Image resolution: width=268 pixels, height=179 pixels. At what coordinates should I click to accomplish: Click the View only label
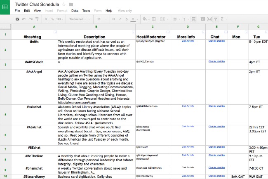click(125, 11)
